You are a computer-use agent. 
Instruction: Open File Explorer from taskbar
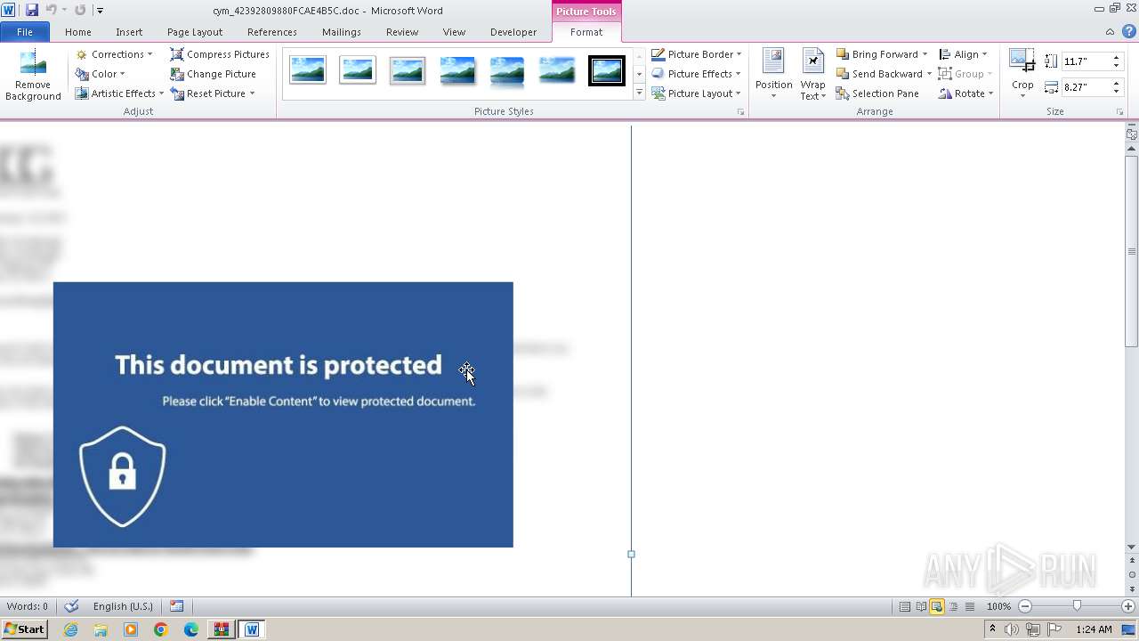101,629
